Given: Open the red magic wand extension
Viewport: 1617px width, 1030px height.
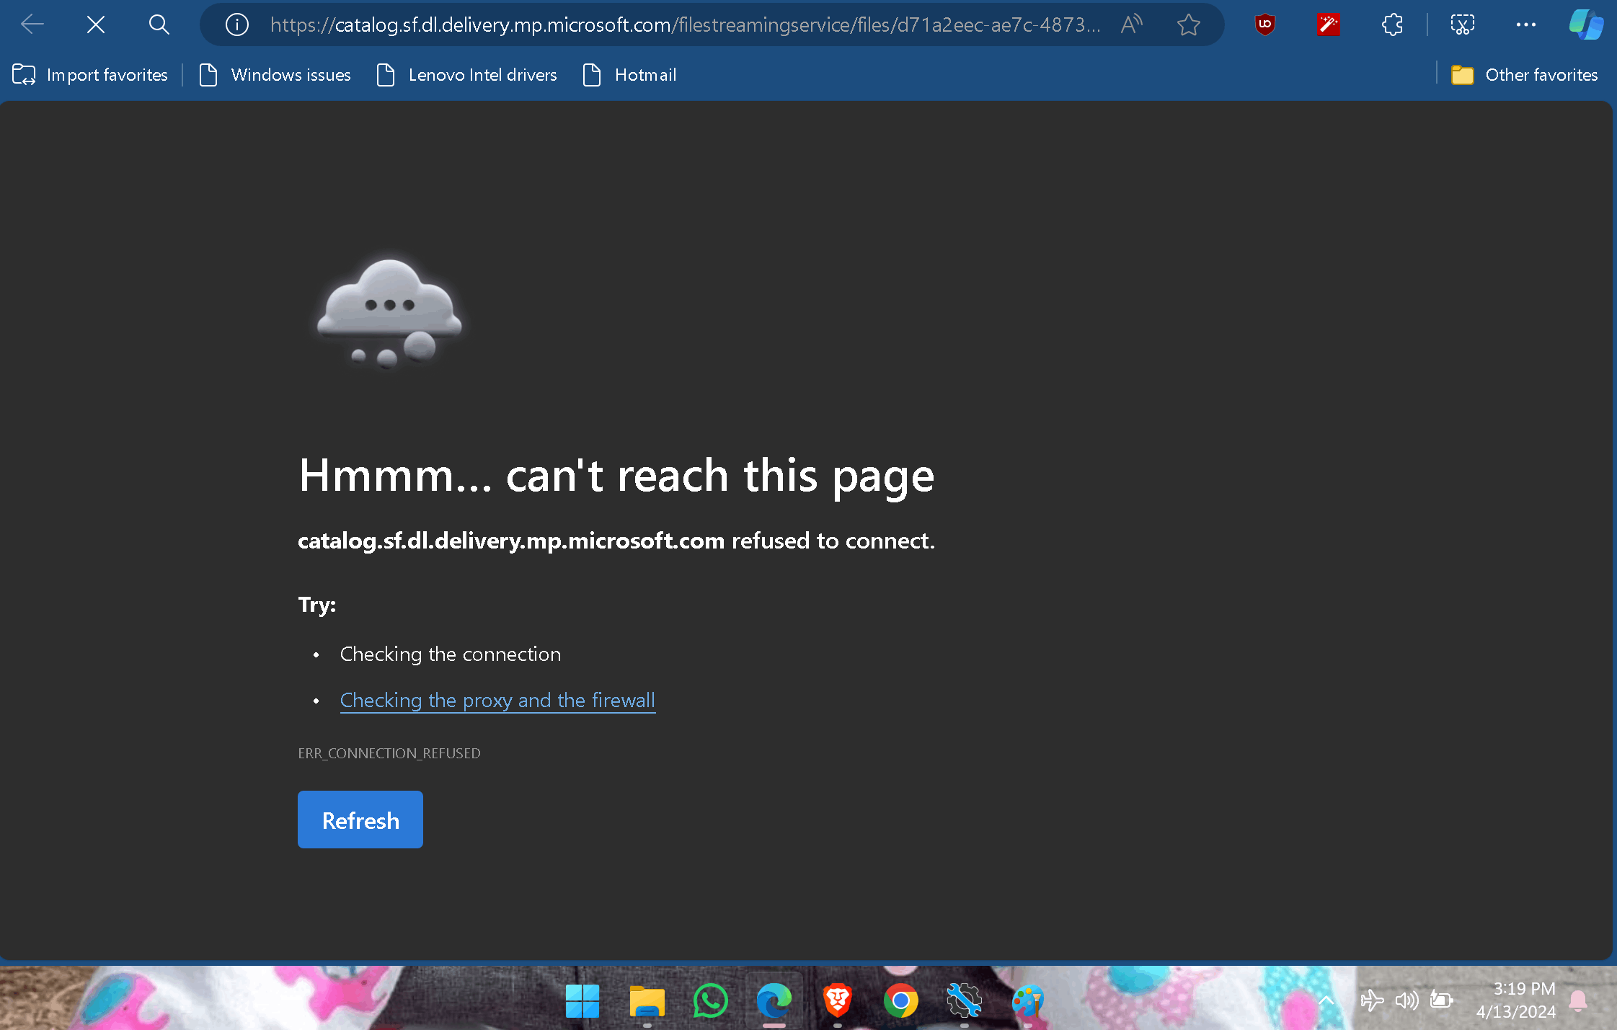Looking at the screenshot, I should click(1328, 25).
